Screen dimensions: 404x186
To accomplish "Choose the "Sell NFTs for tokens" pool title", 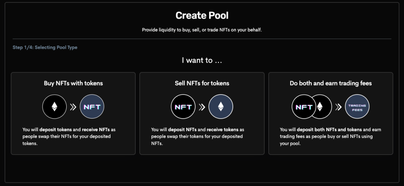I will click(202, 84).
